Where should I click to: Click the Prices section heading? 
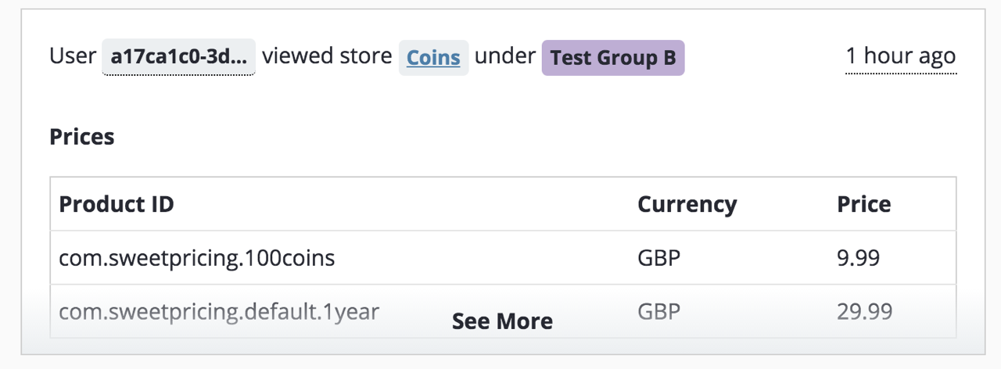point(82,137)
